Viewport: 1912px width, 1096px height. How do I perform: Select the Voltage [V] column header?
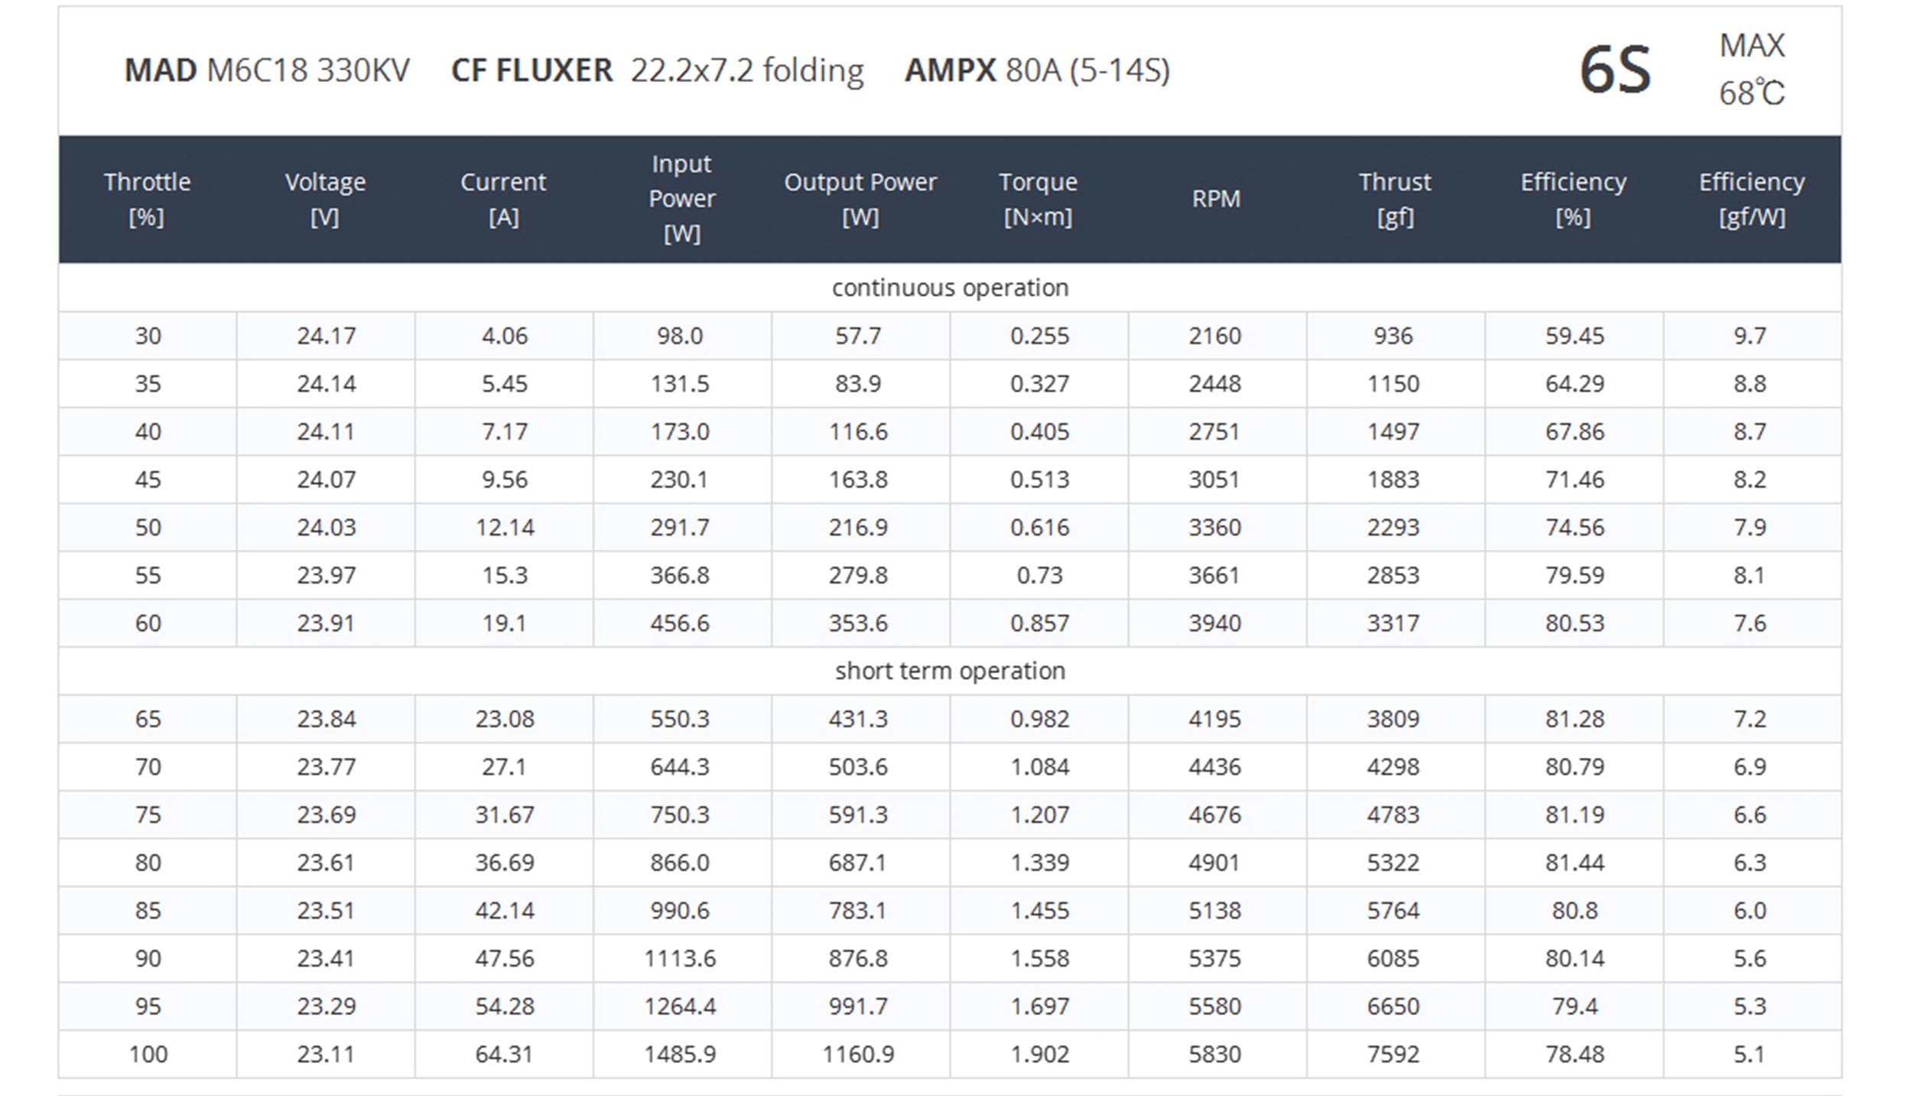[x=325, y=199]
